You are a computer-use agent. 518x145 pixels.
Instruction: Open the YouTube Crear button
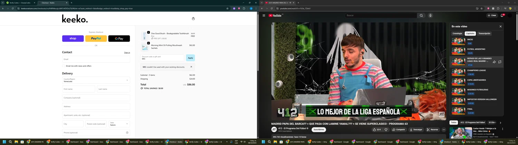492,15
